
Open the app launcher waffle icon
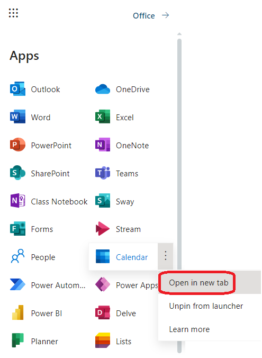pyautogui.click(x=13, y=13)
